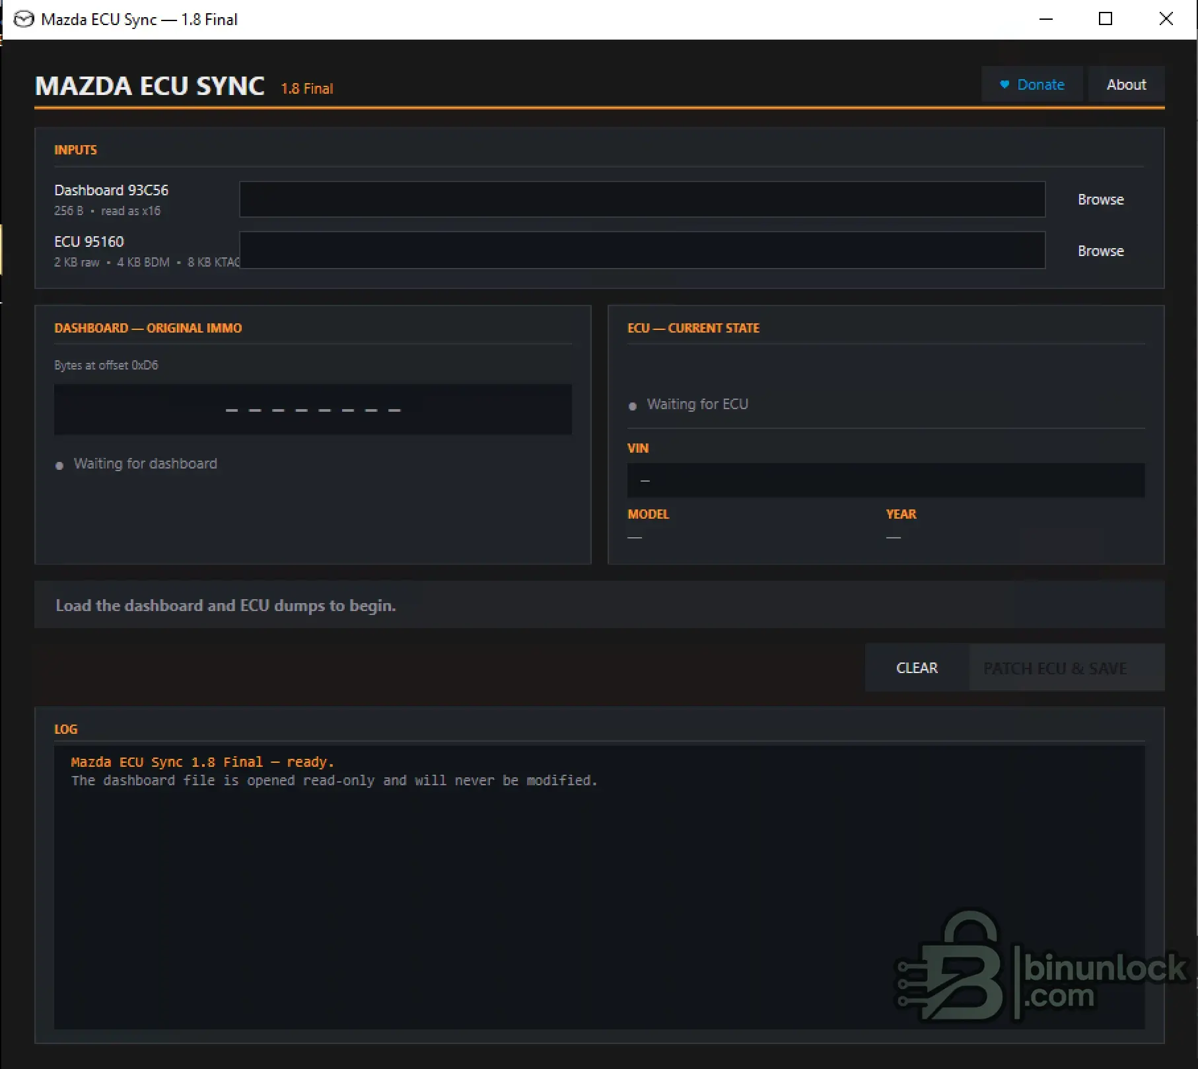This screenshot has width=1198, height=1069.
Task: Click the 'Waiting for dashboard' status text
Action: [145, 464]
